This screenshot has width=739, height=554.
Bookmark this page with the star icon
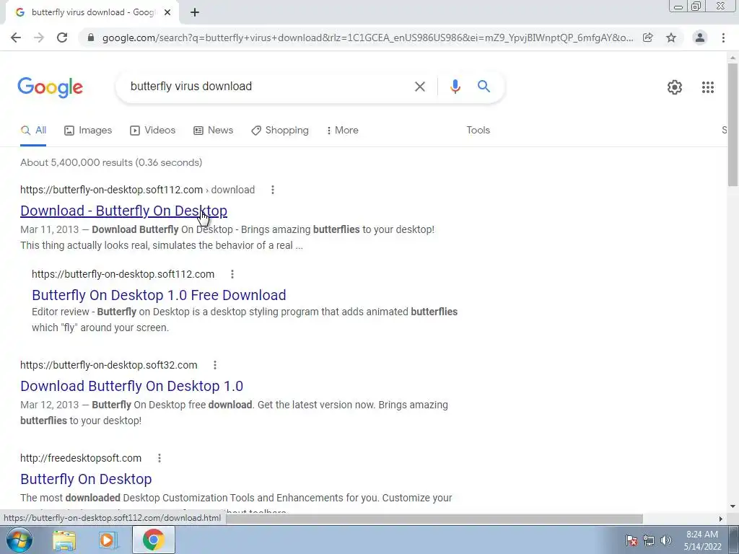(671, 38)
